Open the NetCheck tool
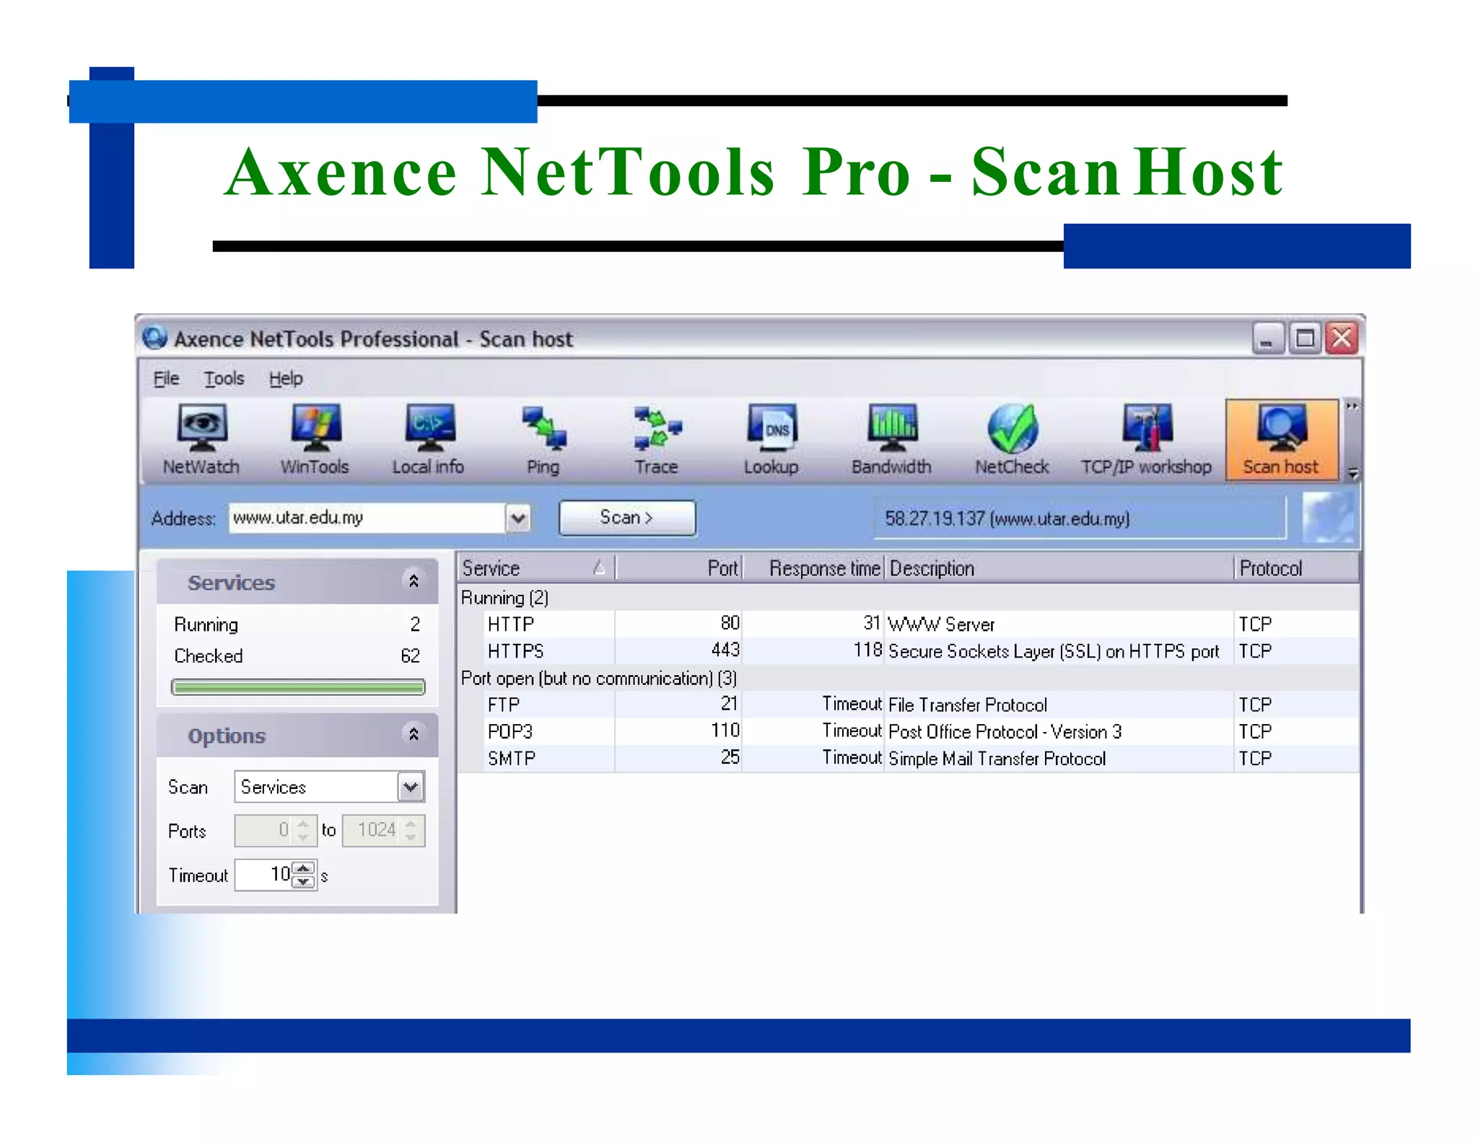 pyautogui.click(x=1012, y=440)
